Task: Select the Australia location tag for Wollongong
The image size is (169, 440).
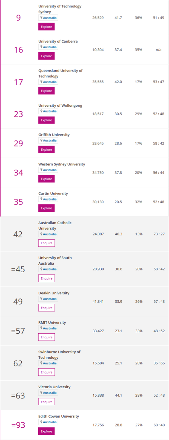Action: (48, 111)
